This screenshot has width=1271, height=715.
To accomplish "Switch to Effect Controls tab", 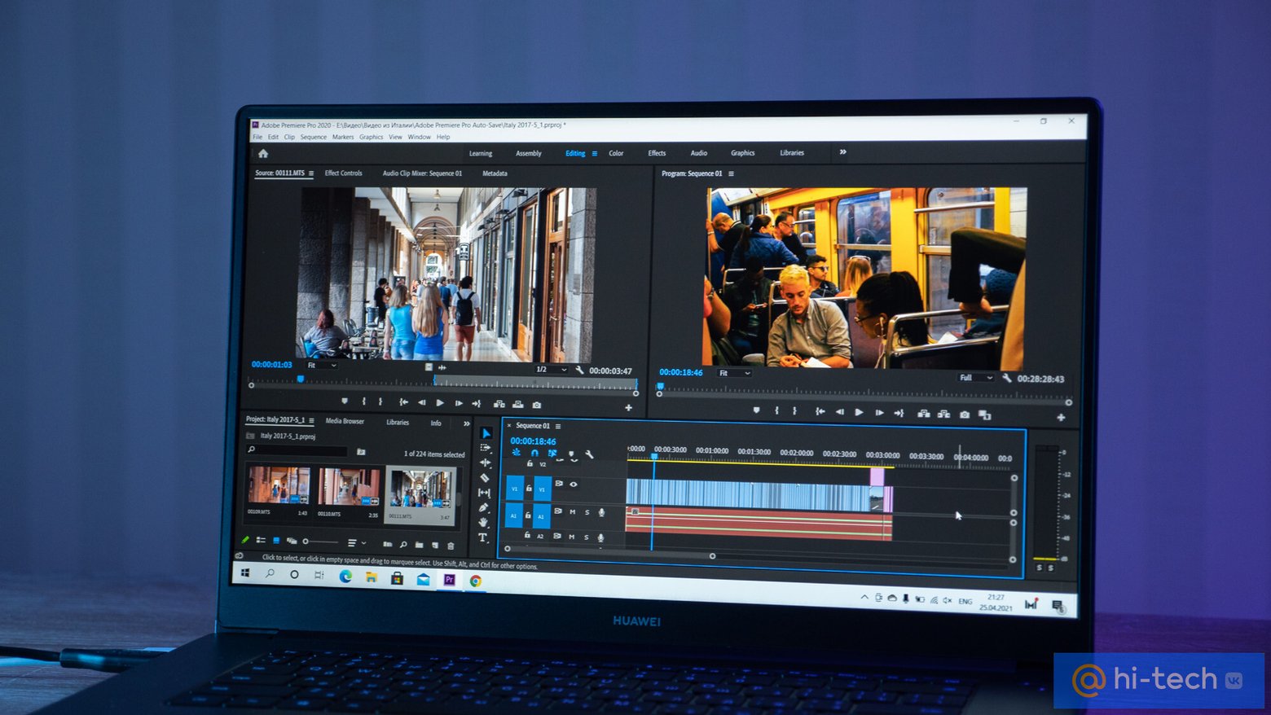I will pyautogui.click(x=343, y=173).
